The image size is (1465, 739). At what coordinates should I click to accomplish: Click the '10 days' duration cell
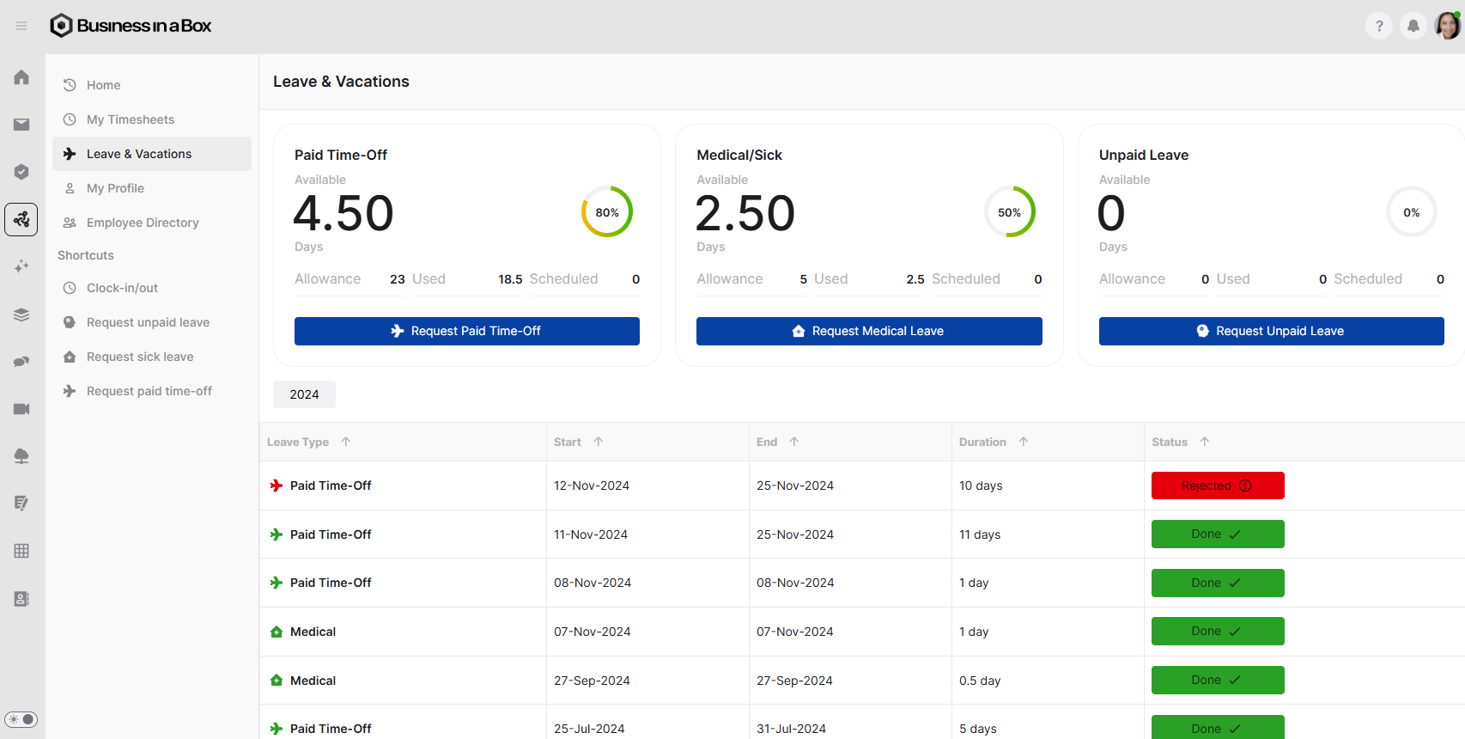pos(981,486)
